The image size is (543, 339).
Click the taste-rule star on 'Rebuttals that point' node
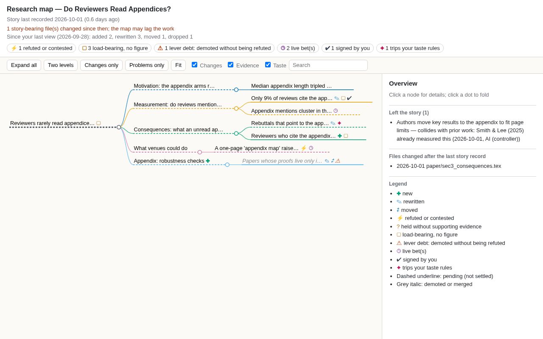(339, 123)
